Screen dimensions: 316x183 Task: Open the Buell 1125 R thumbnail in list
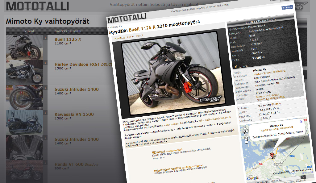[x=24, y=47]
